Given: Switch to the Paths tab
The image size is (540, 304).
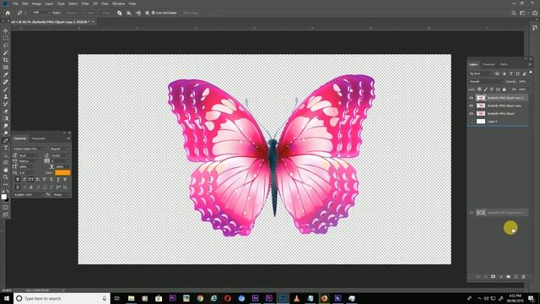Looking at the screenshot, I should (x=504, y=64).
